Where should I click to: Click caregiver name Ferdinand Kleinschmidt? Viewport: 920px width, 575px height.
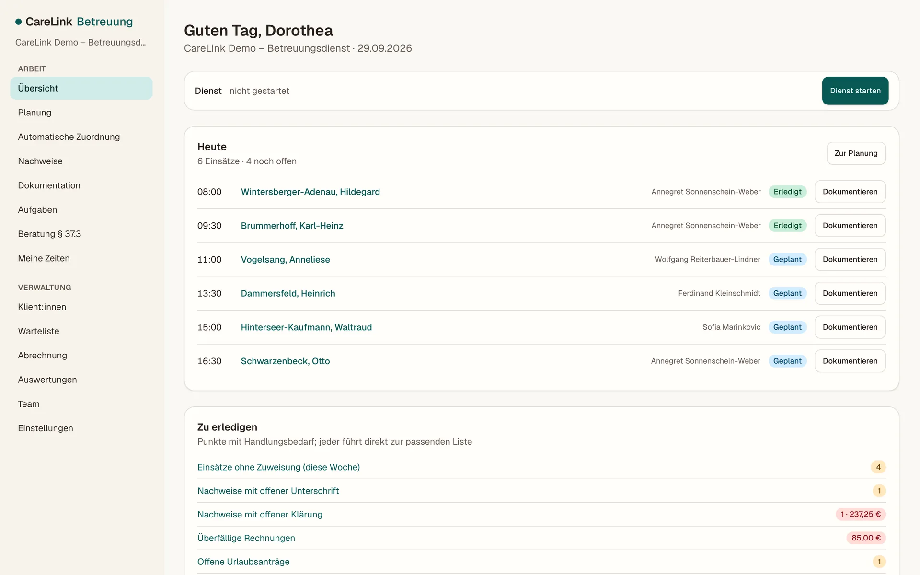coord(719,293)
